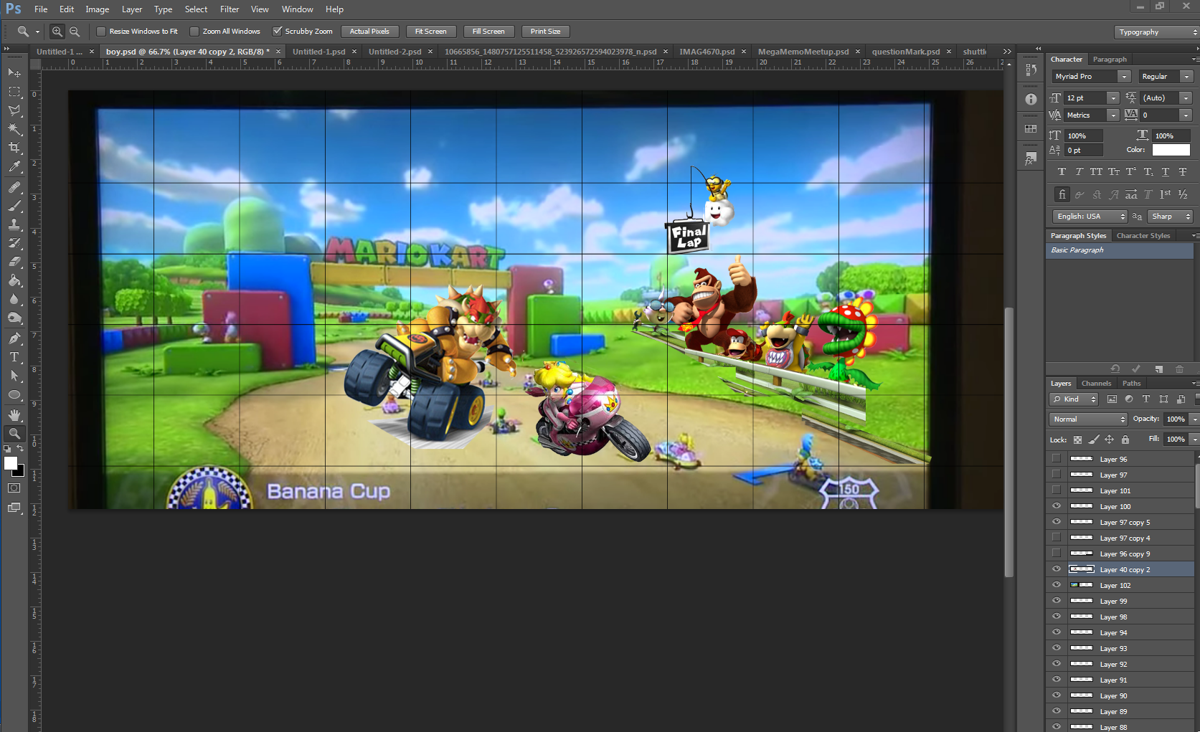This screenshot has height=732, width=1200.
Task: Enable Resize Windows to Fit
Action: click(101, 32)
